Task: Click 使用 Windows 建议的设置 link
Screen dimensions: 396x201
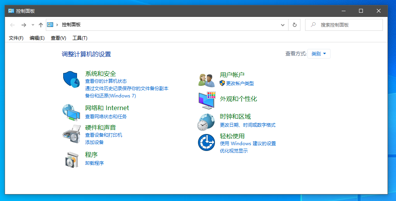Action: [x=248, y=143]
